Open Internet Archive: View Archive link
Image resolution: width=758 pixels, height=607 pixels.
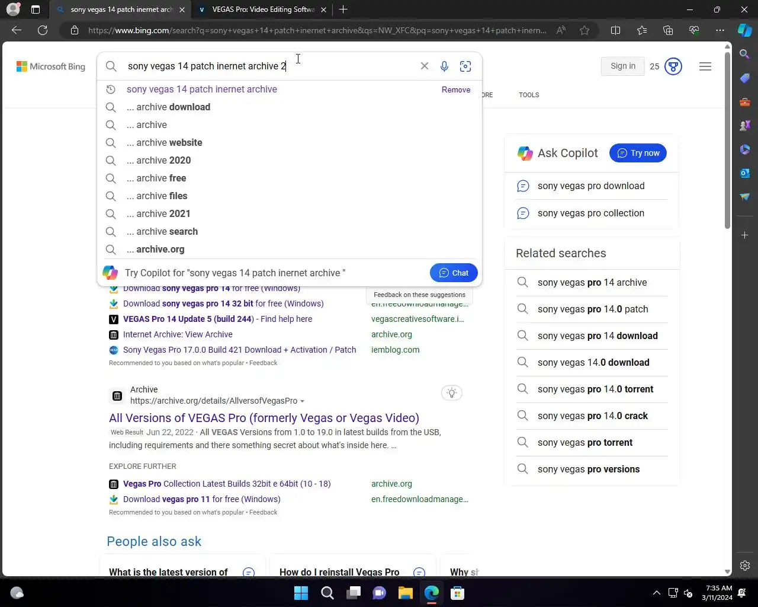pos(178,334)
